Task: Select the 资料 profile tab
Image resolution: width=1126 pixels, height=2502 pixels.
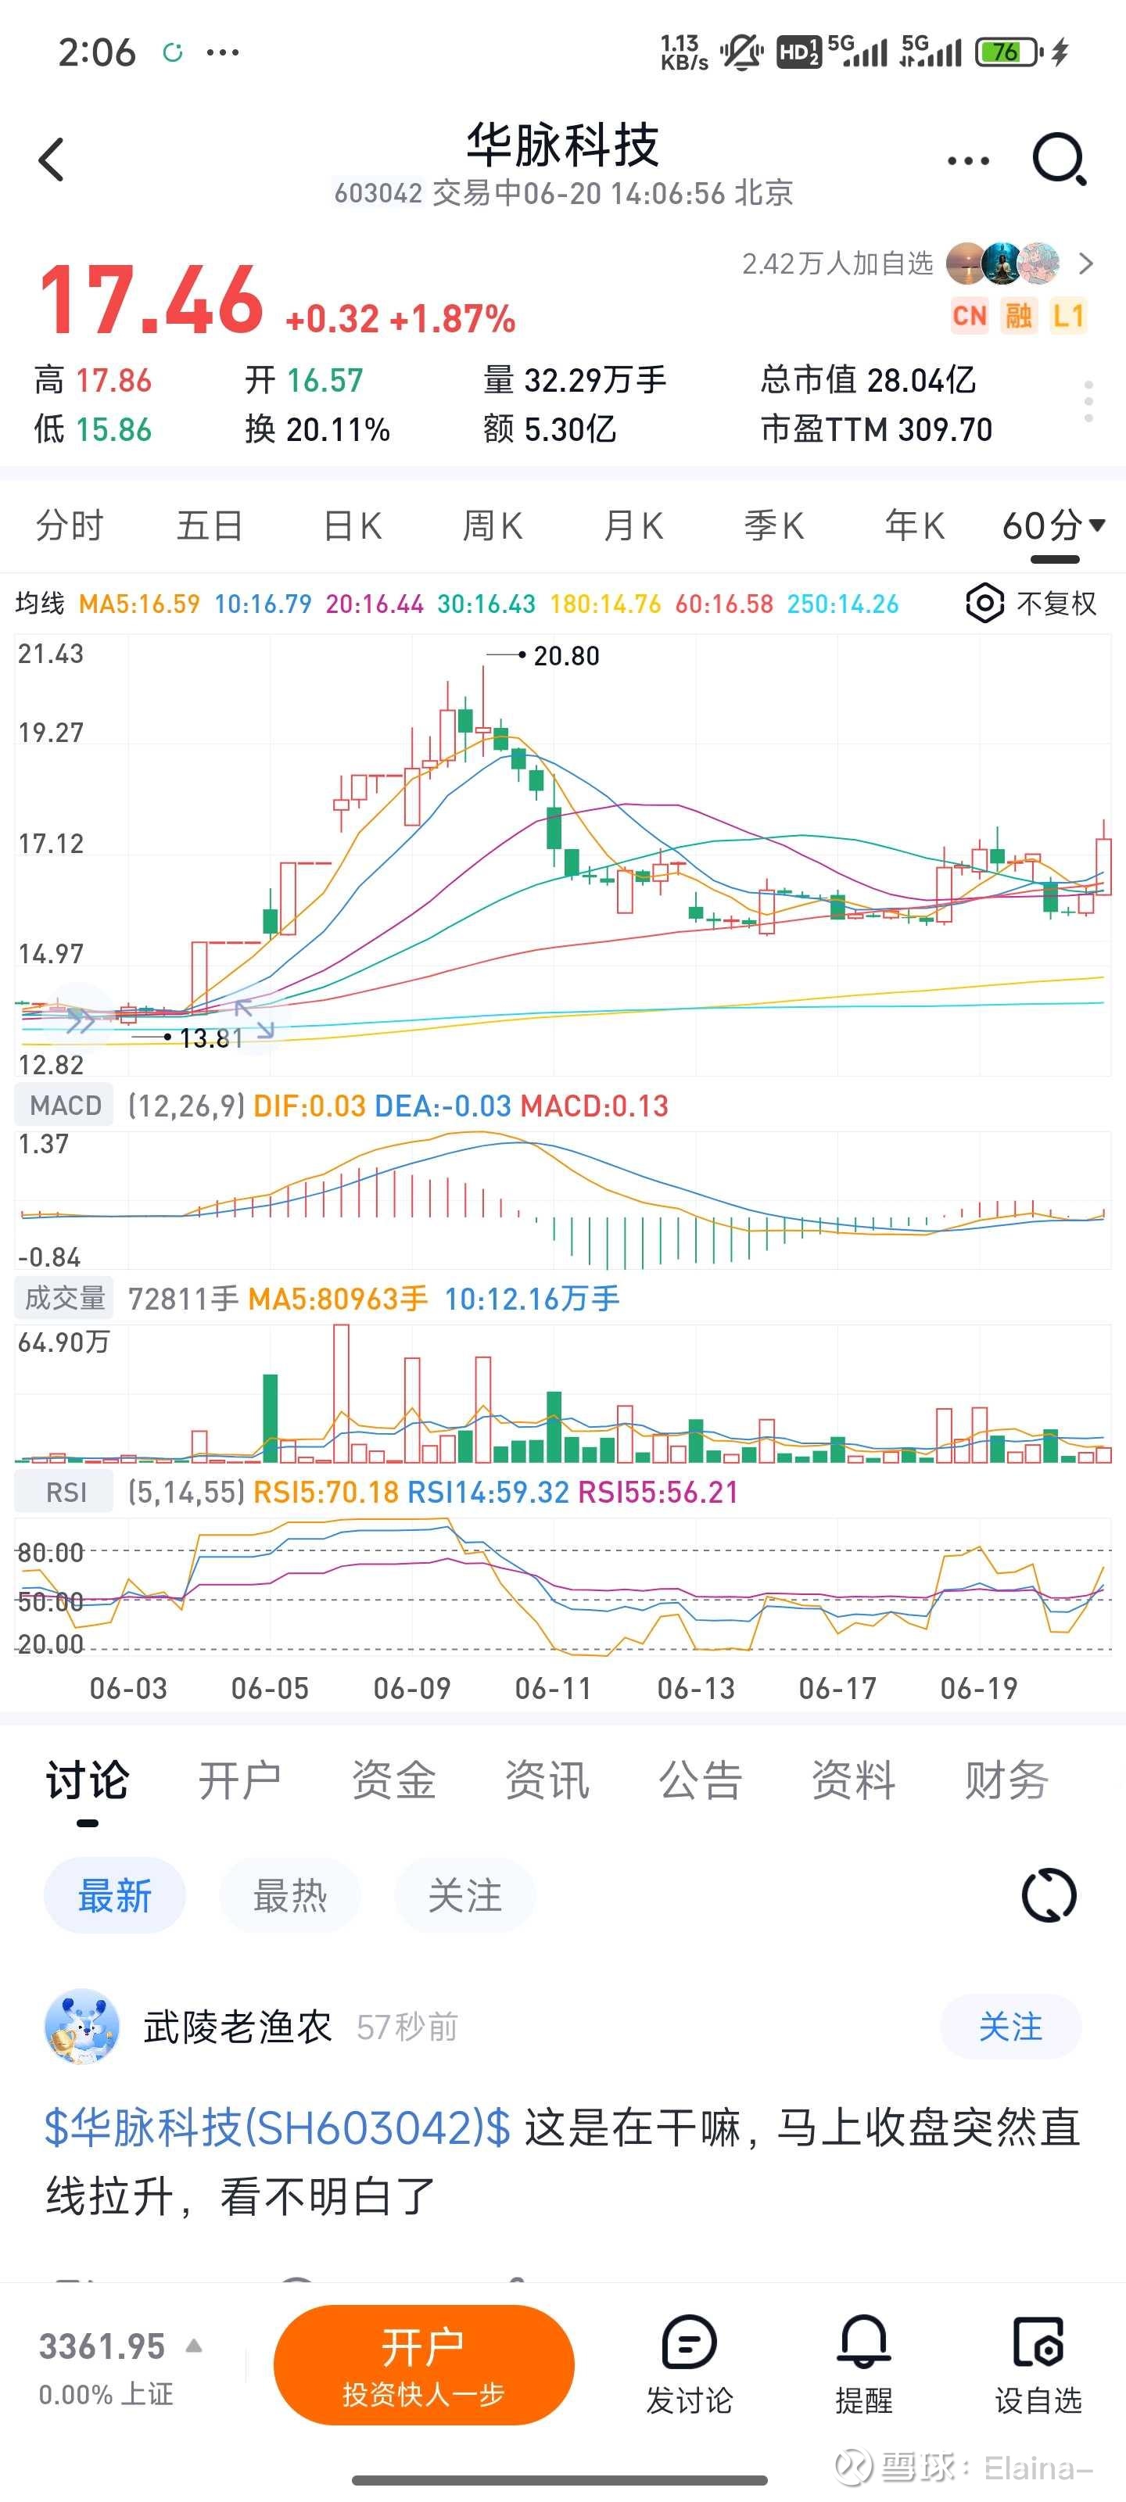Action: [x=853, y=1780]
